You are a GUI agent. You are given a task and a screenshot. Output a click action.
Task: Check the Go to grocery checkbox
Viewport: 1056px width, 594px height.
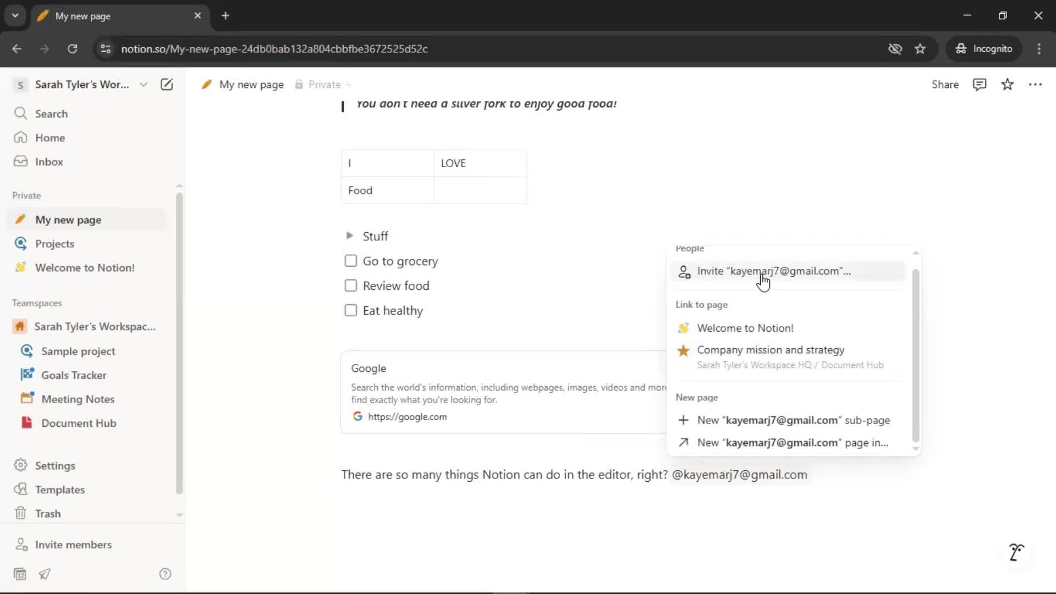pos(350,261)
